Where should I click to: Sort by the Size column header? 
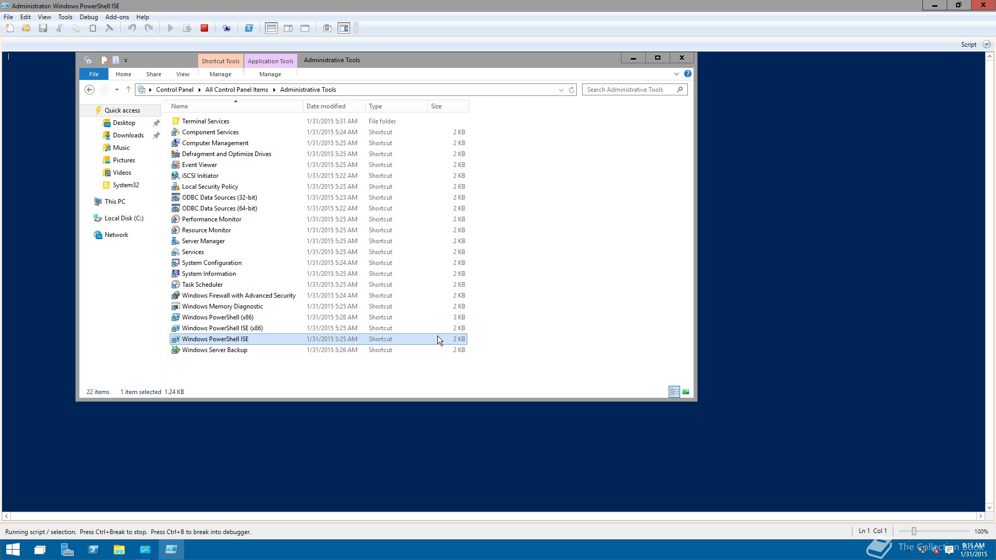pyautogui.click(x=448, y=106)
